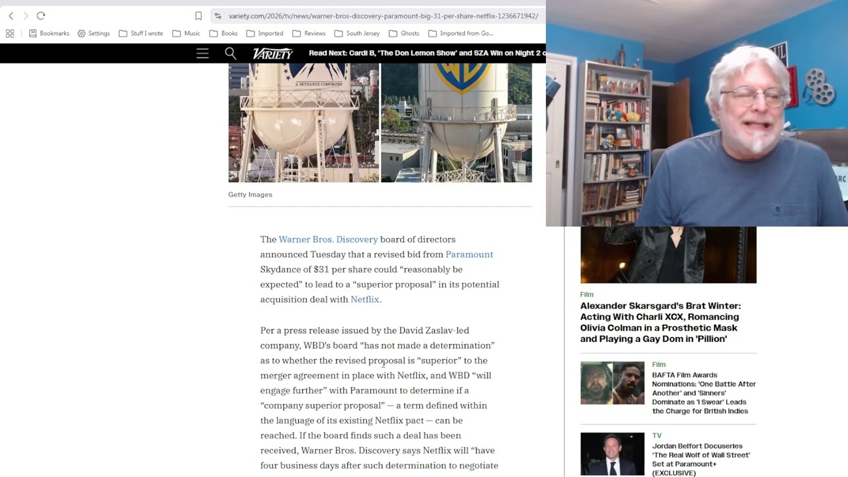
Task: Click the webcam overlay video of the presenter
Action: [x=697, y=113]
